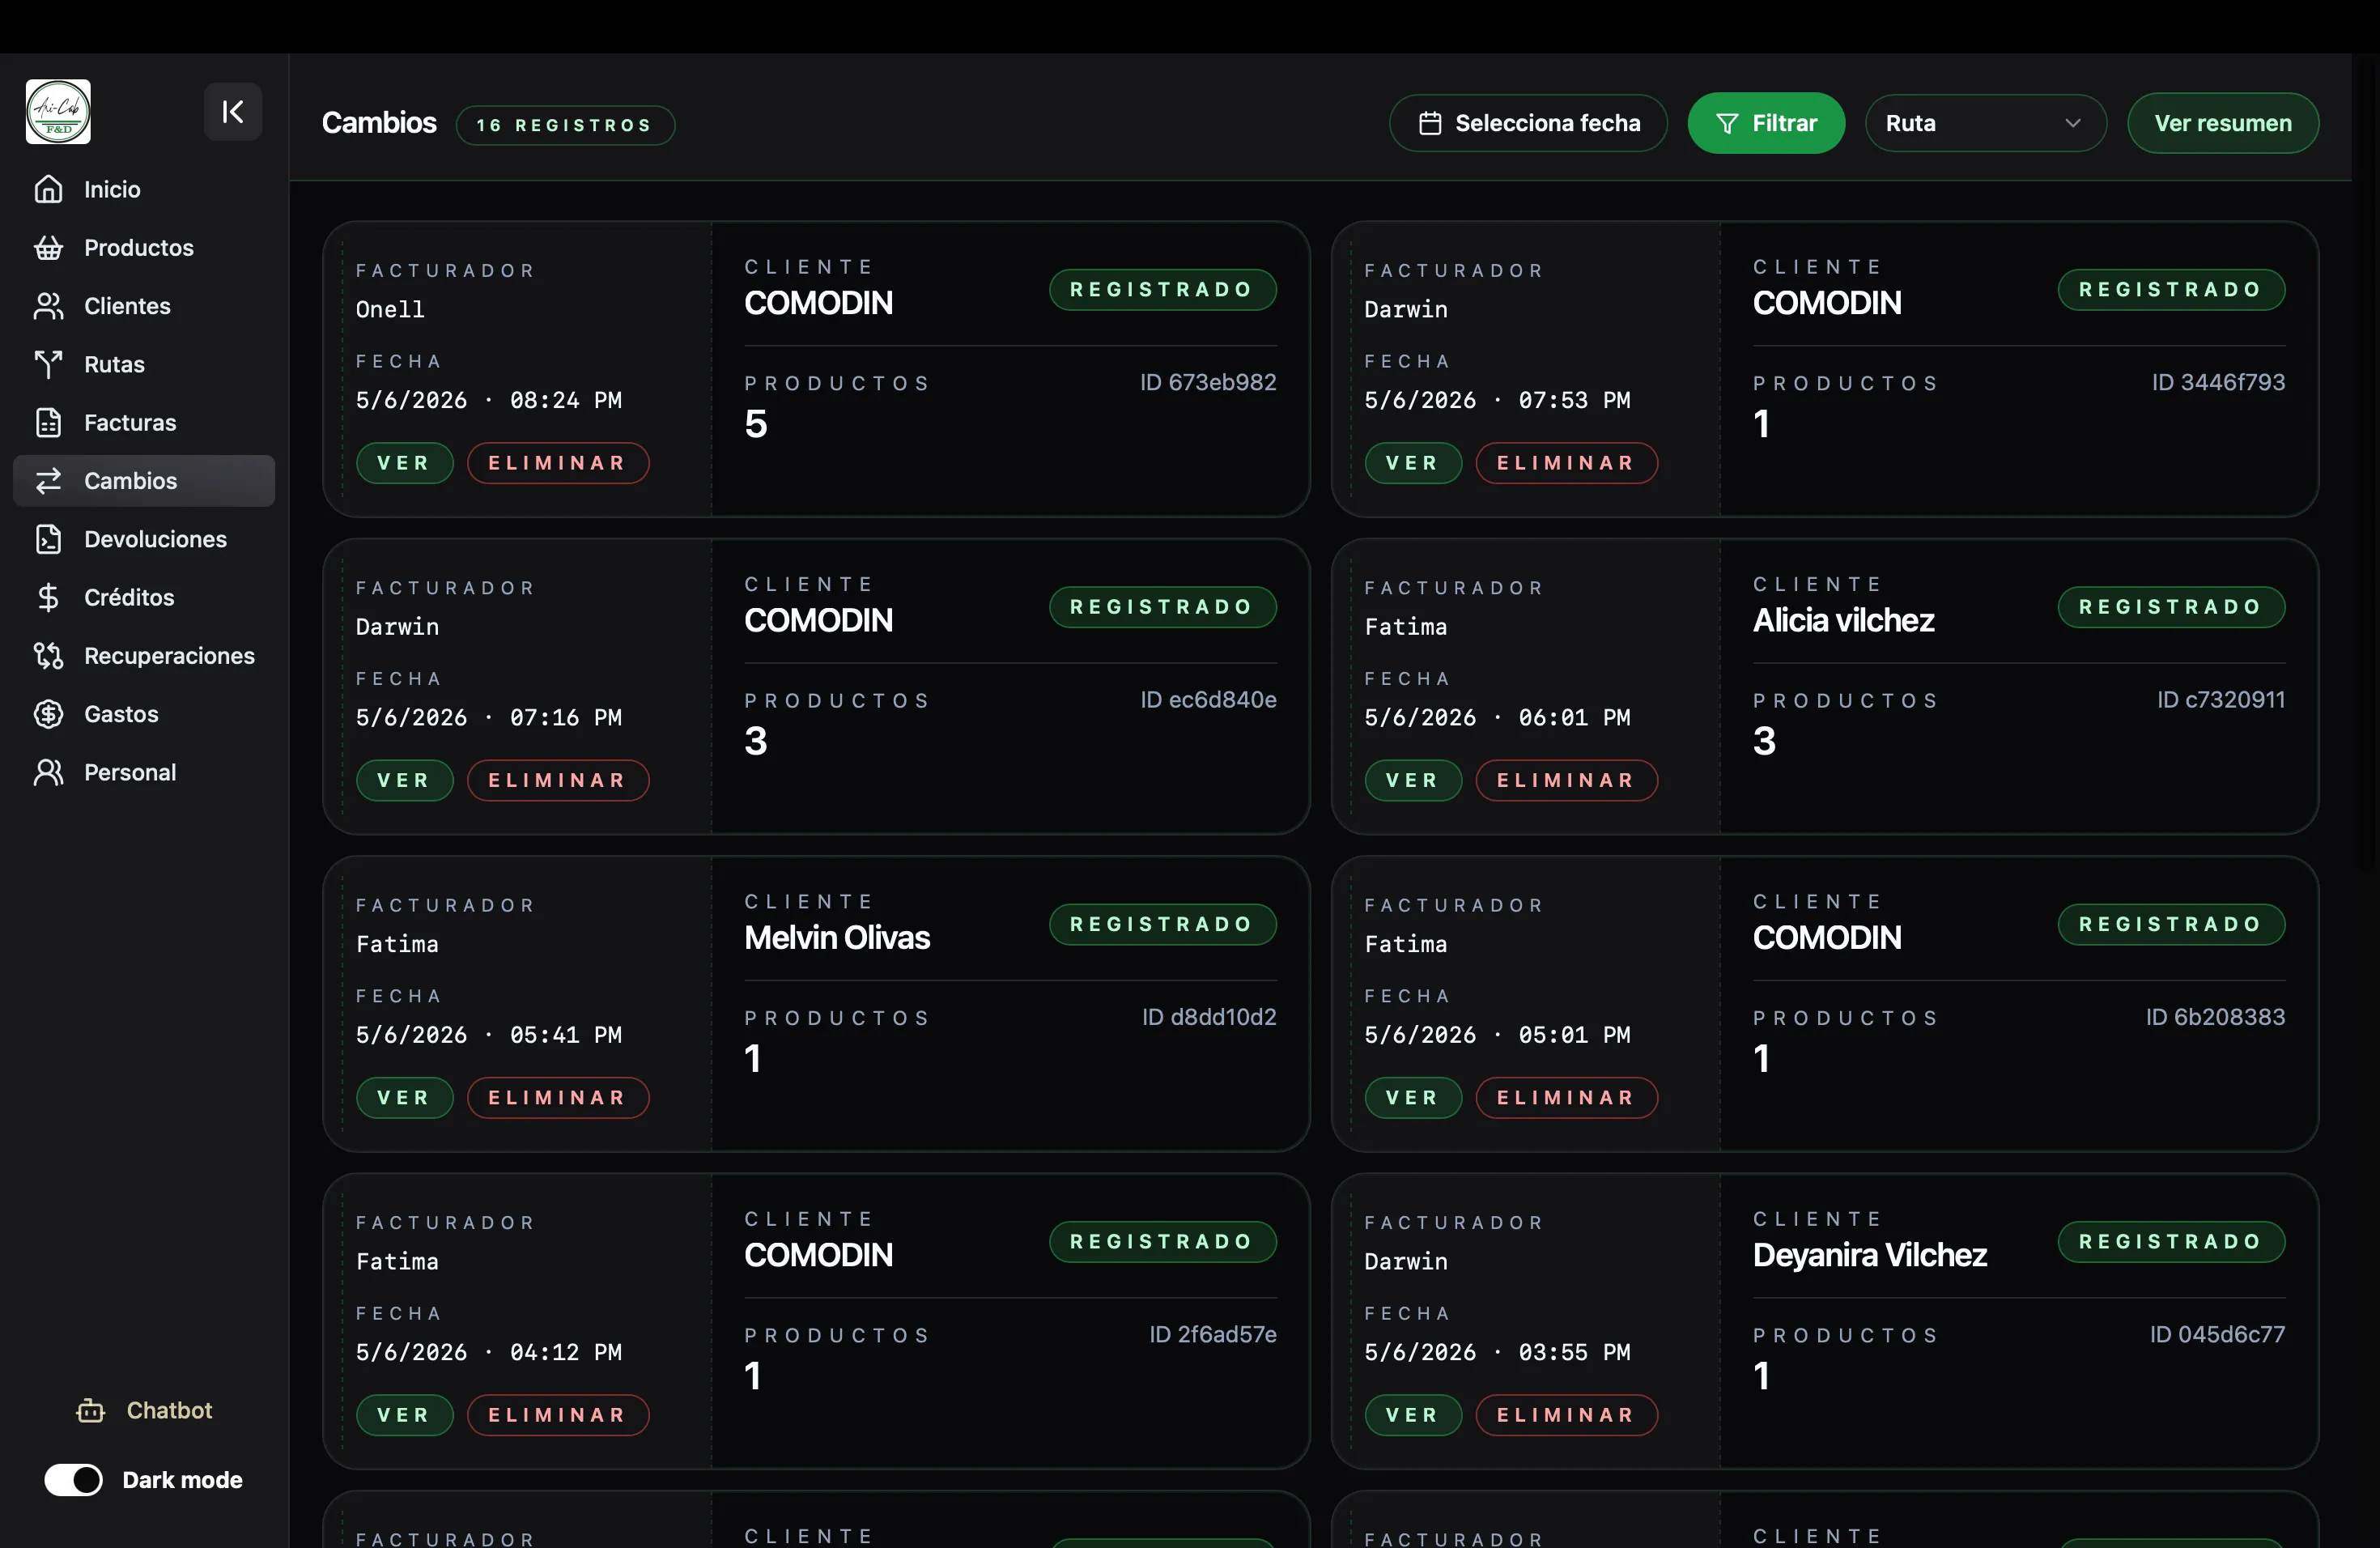Click the Inicio house icon
2380x1548 pixels.
tap(48, 189)
